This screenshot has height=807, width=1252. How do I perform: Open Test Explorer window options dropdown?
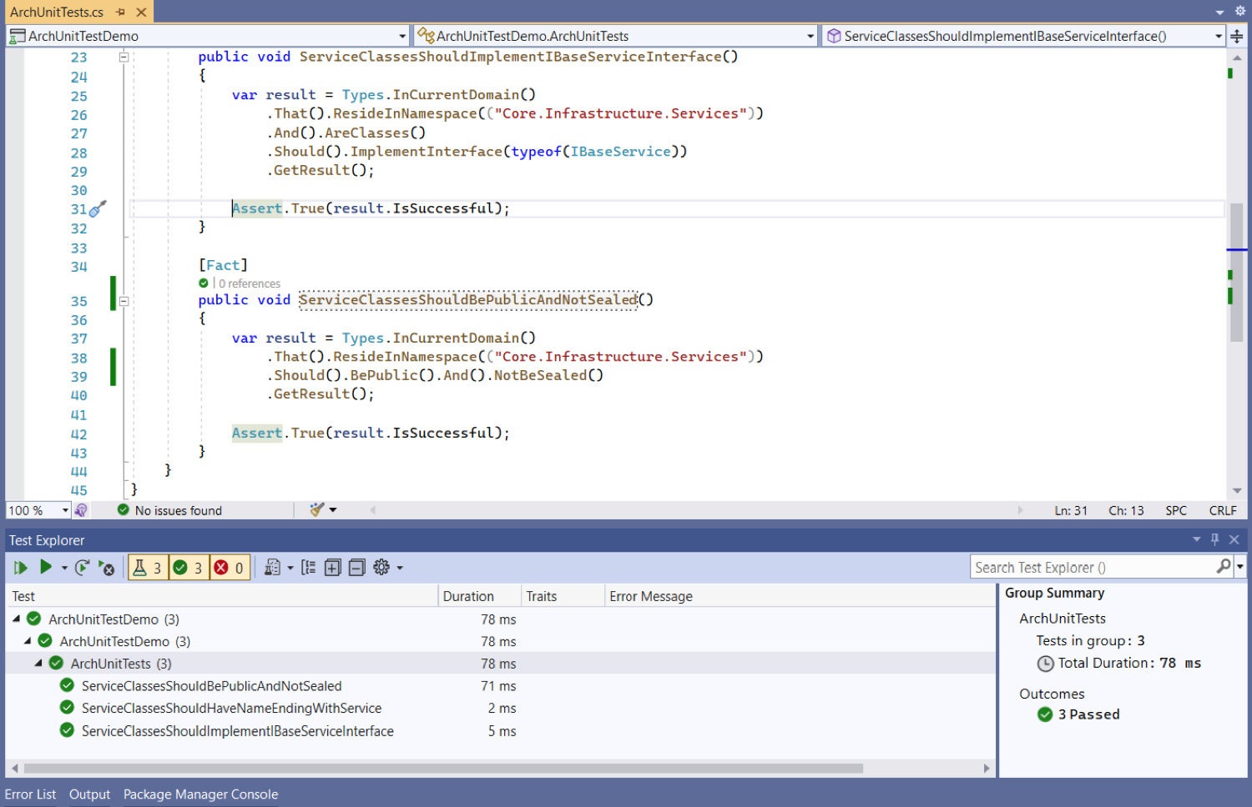click(x=1196, y=539)
